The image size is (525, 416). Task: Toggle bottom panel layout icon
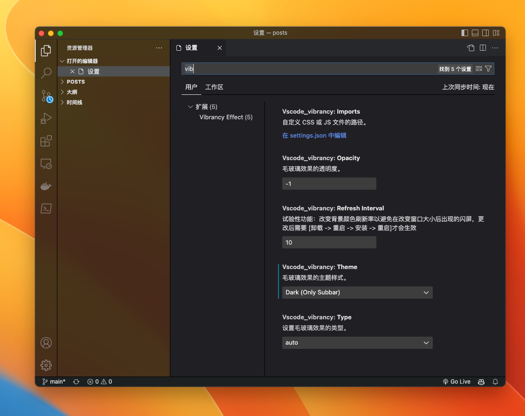[x=475, y=33]
